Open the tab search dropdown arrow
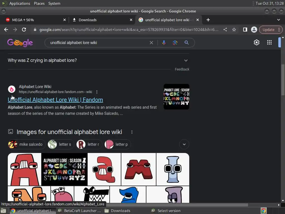Viewport: 285px width, 214px height. 278,20
